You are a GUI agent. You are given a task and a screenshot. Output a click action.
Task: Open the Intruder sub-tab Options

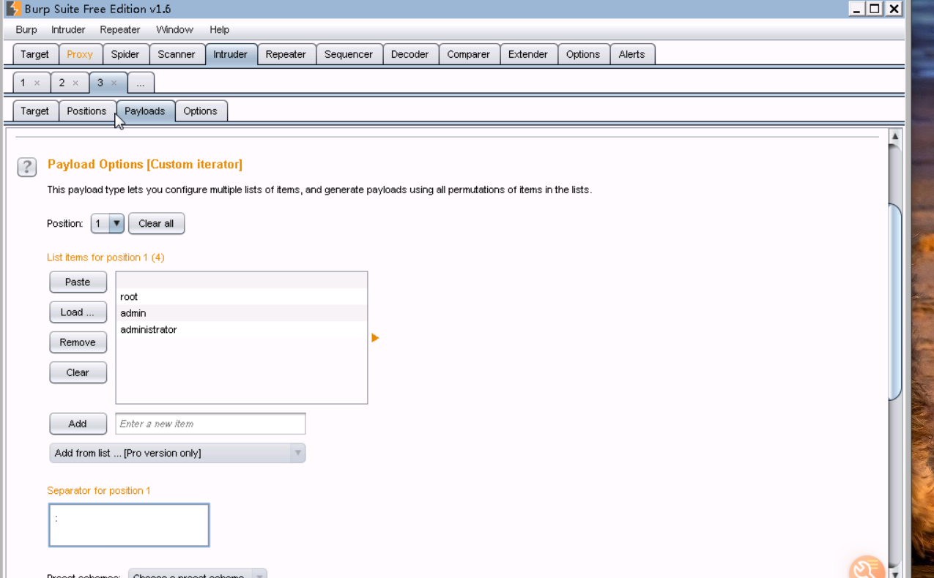pyautogui.click(x=201, y=111)
